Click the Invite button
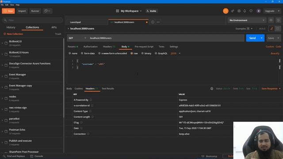Screen dimensions: 283x159 pos(151,11)
